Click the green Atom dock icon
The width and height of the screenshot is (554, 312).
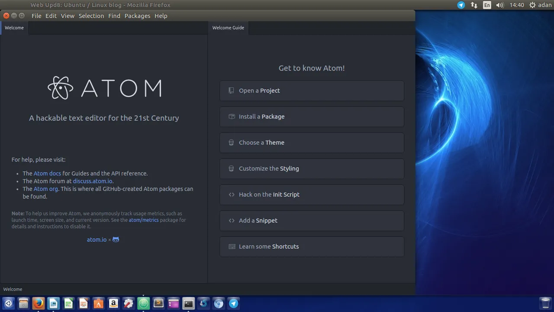pos(143,303)
